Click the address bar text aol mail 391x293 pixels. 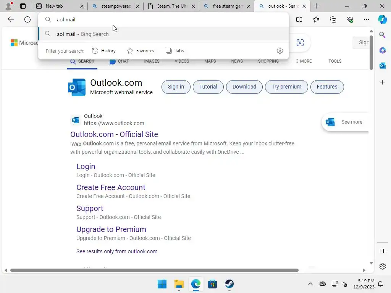click(x=66, y=19)
